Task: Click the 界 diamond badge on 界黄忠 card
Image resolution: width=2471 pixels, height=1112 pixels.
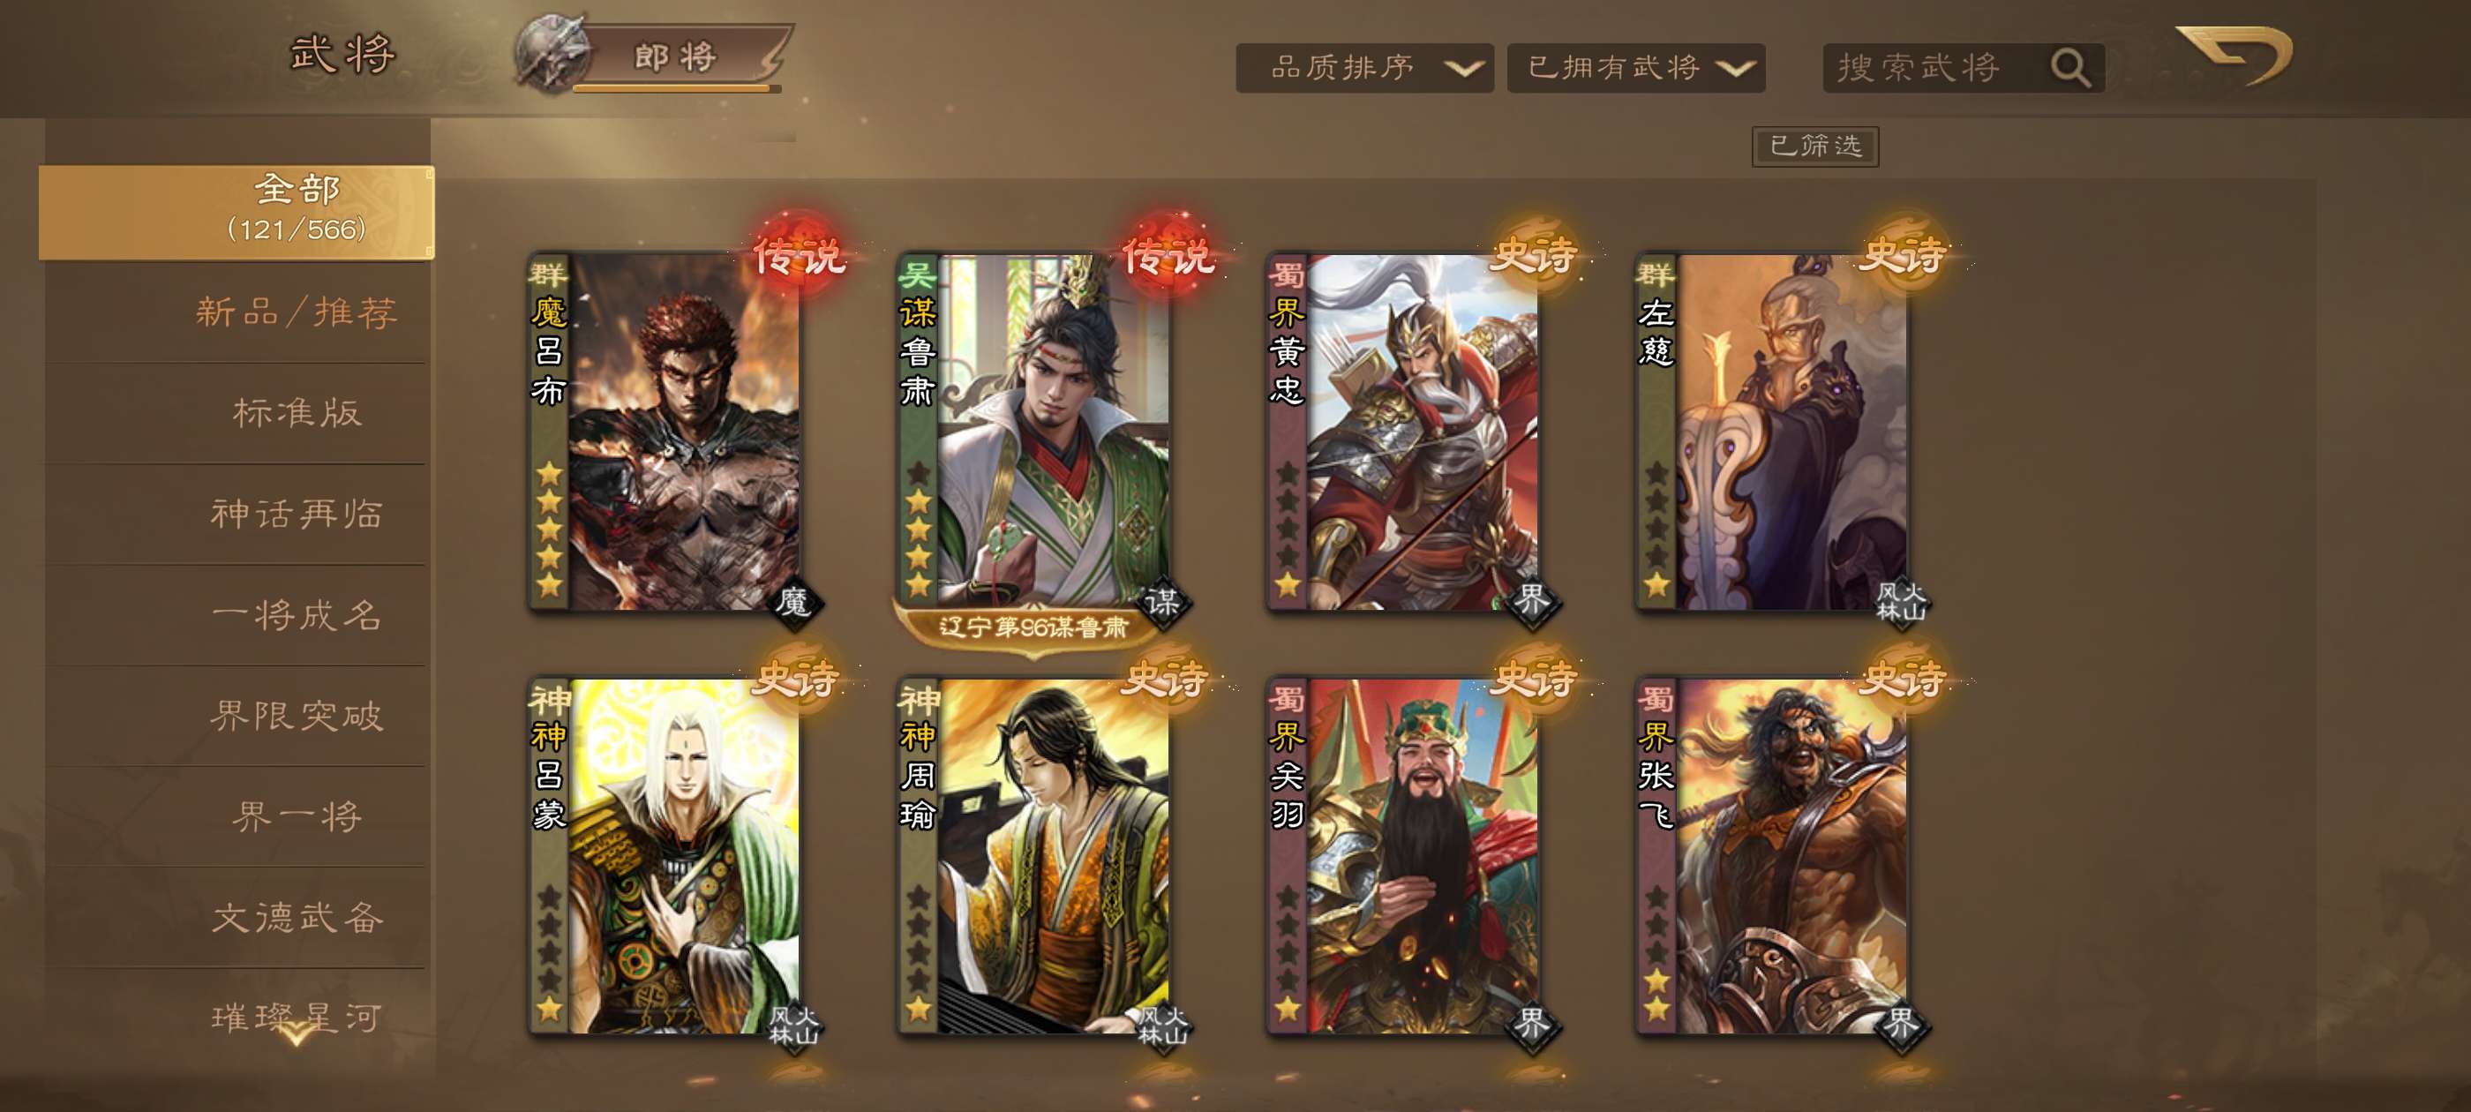Action: point(1532,602)
